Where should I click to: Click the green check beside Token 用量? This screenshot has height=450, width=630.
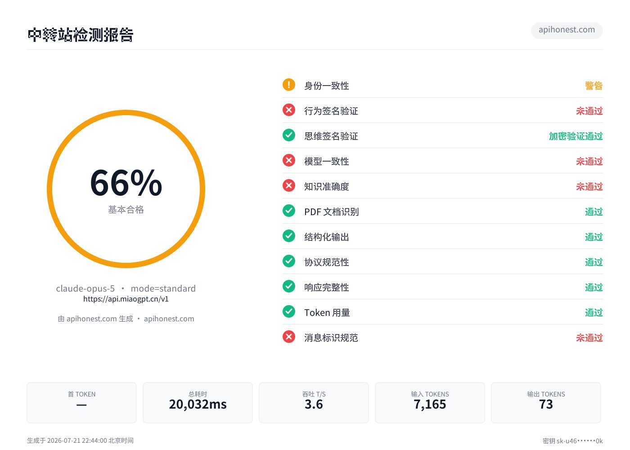289,311
